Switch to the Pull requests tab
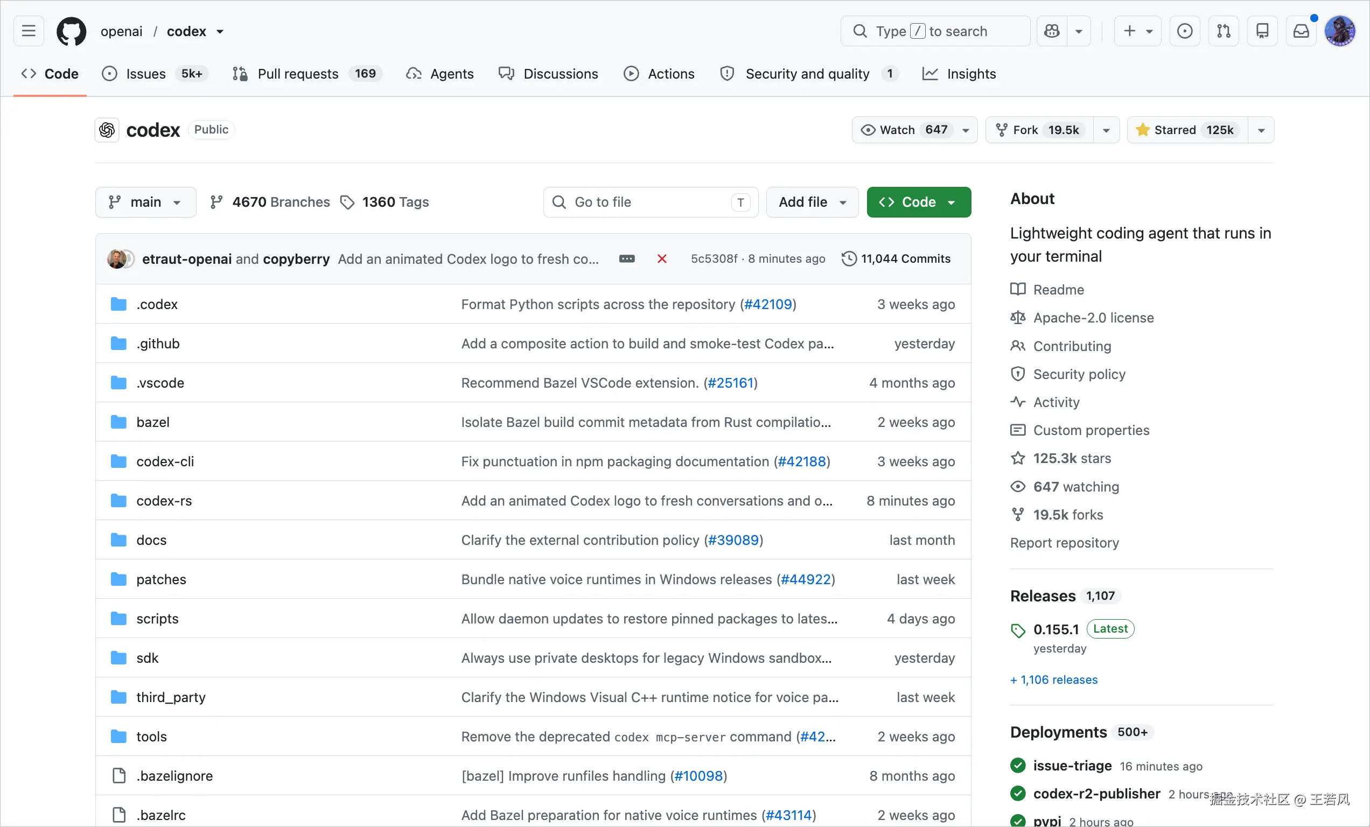The height and width of the screenshot is (827, 1370). tap(307, 74)
